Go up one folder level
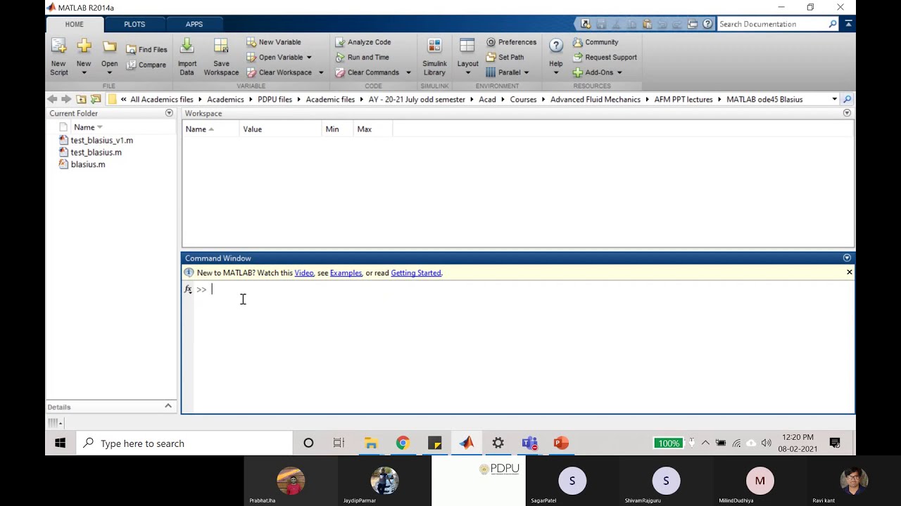The image size is (901, 506). point(81,99)
